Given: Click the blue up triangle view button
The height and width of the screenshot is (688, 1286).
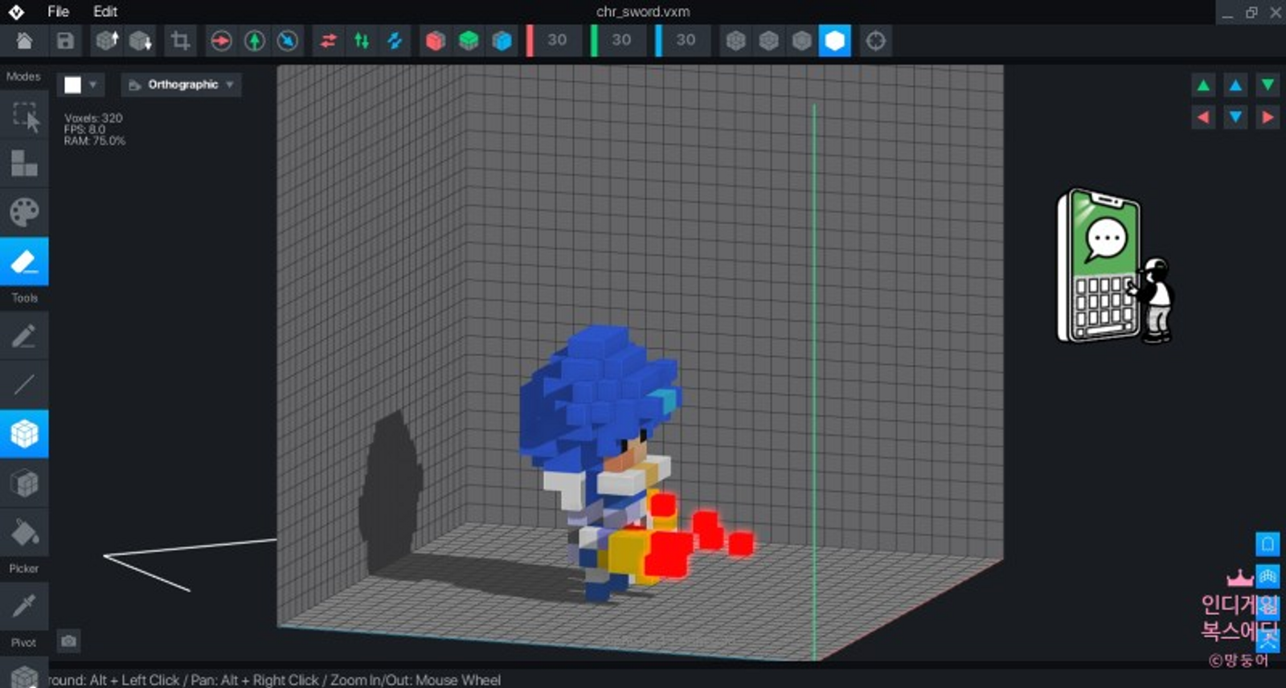Looking at the screenshot, I should 1235,85.
